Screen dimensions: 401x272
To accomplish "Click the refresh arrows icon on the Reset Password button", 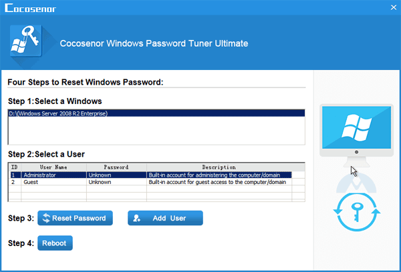I will point(46,218).
